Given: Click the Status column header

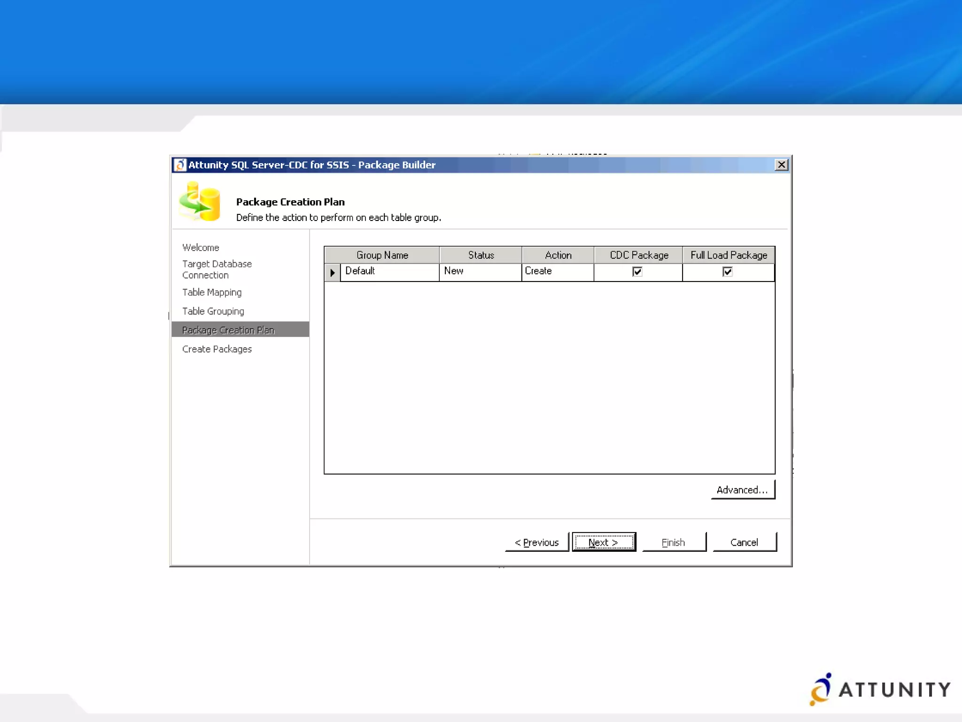Looking at the screenshot, I should [x=481, y=255].
